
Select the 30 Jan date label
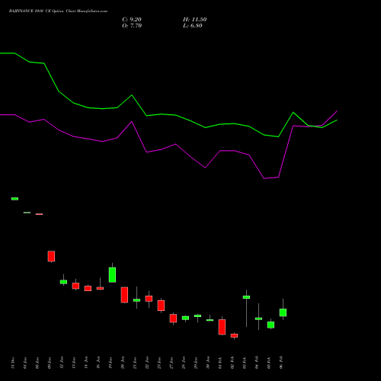point(208,363)
